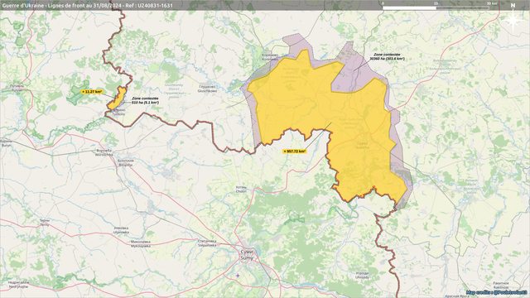The width and height of the screenshot is (530, 298).
Task: Click the Putyvl town label
Action: 17,89
